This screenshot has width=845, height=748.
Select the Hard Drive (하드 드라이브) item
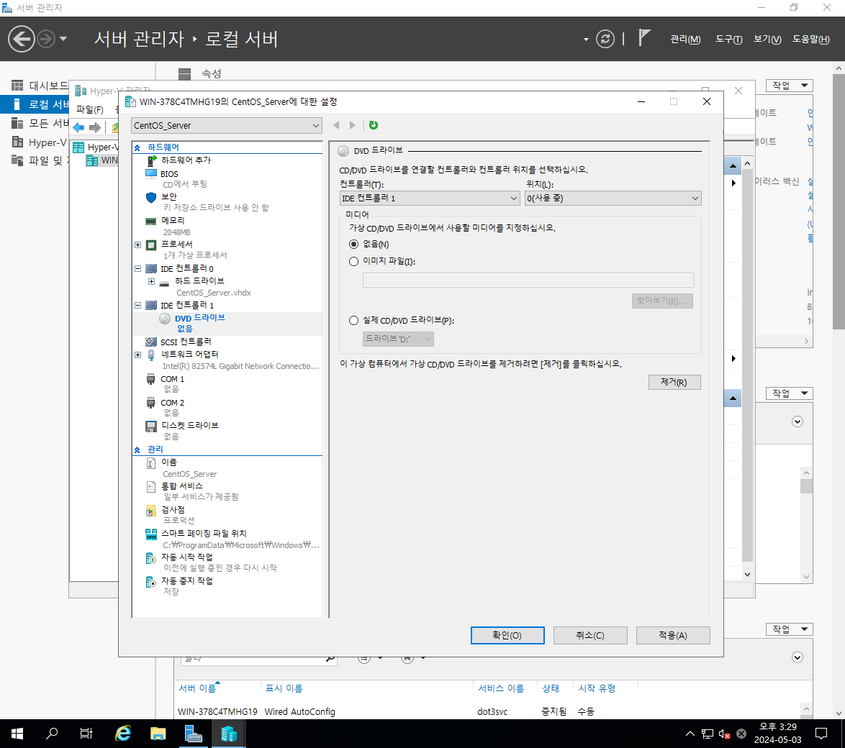click(199, 281)
